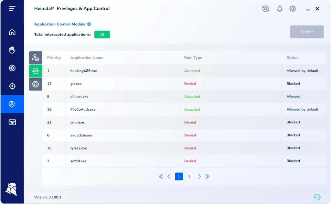Open the history clock tab
The width and height of the screenshot is (331, 204).
pyautogui.click(x=36, y=84)
